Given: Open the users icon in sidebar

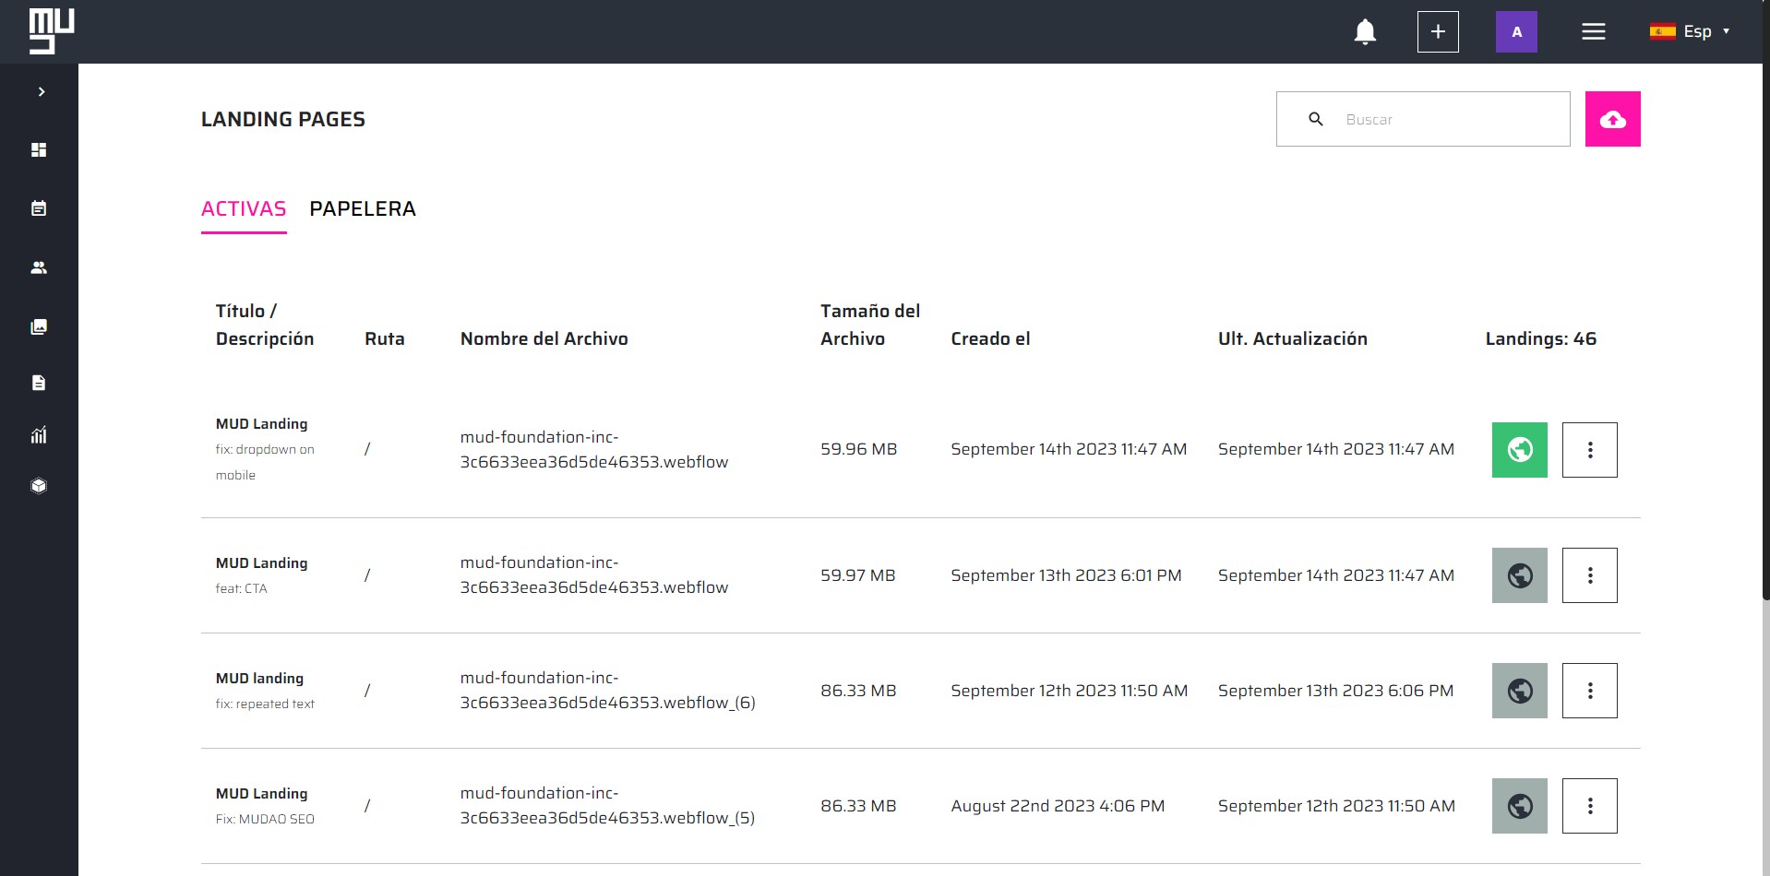Looking at the screenshot, I should tap(39, 267).
